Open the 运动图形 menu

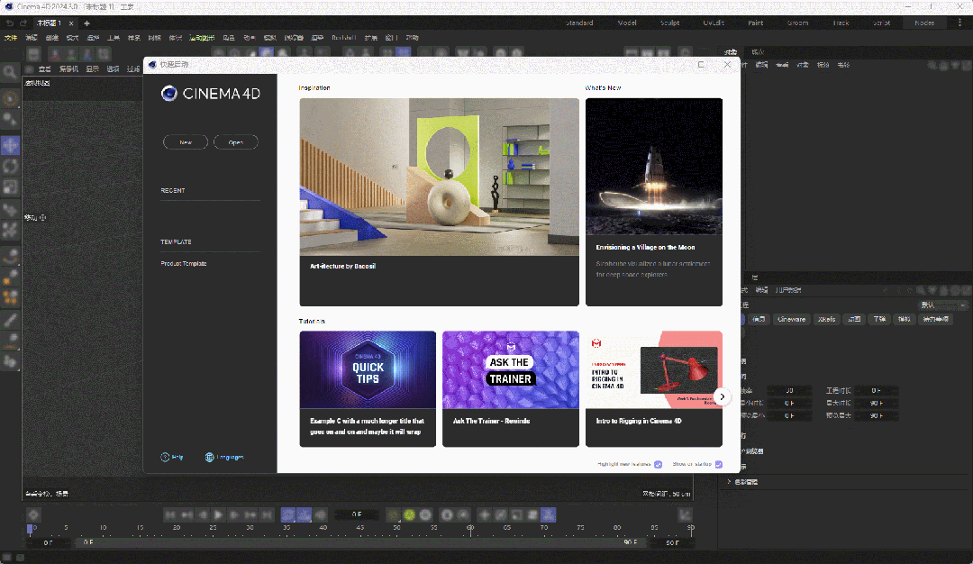tap(202, 38)
